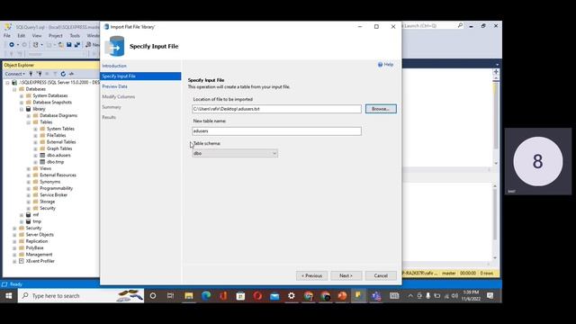The image size is (576, 324).
Task: Open the Mail app from taskbar
Action: (x=274, y=296)
